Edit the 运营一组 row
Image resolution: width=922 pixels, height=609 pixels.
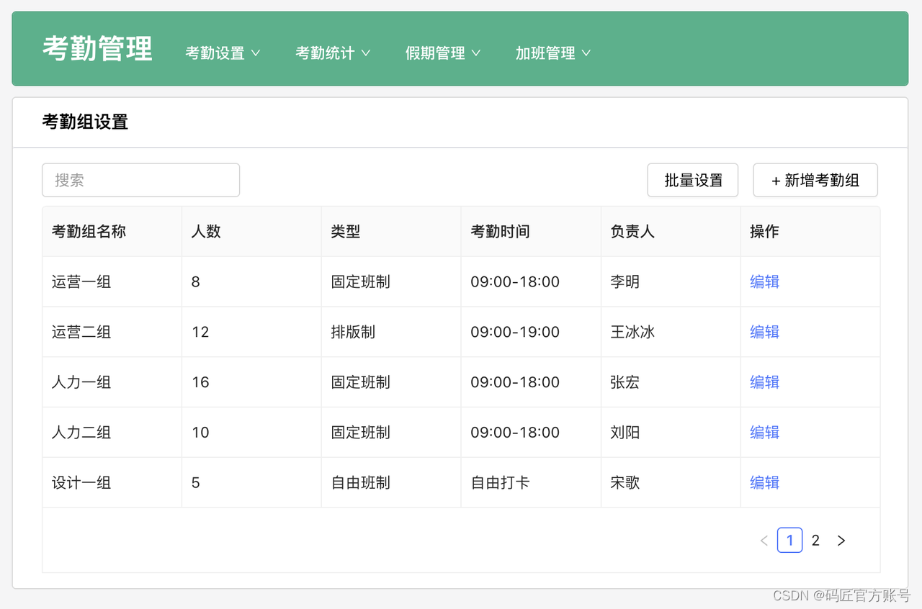[x=764, y=281]
